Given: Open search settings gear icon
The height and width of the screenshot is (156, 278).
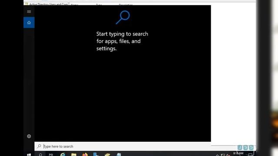Looking at the screenshot, I should (29, 136).
